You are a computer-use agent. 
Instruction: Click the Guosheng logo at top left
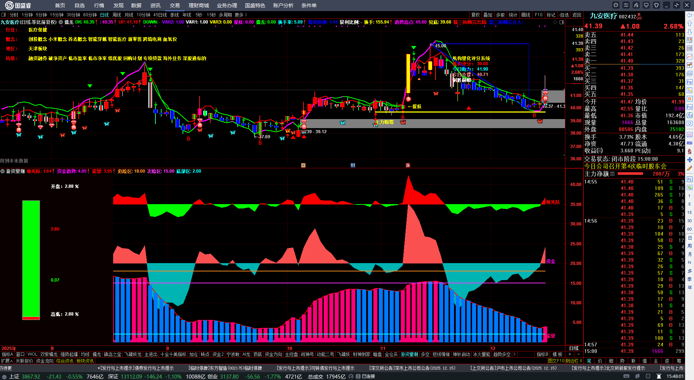tap(18, 5)
